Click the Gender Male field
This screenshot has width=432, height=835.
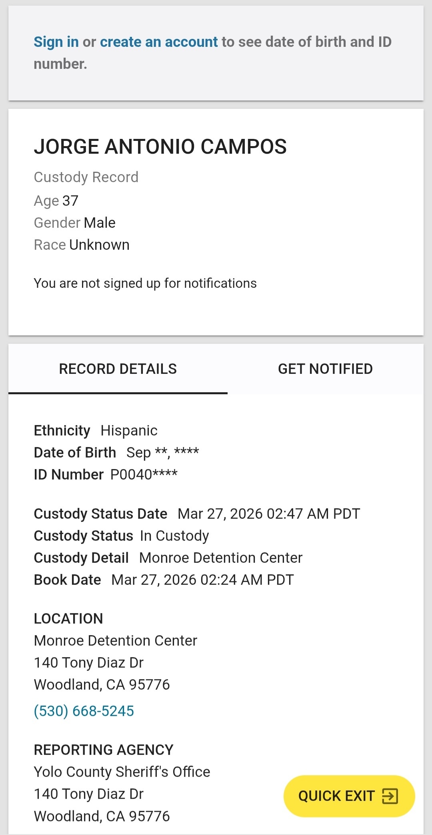click(75, 223)
